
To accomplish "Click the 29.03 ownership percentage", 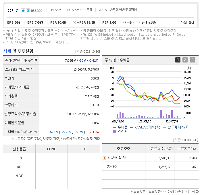I will (193, 158).
